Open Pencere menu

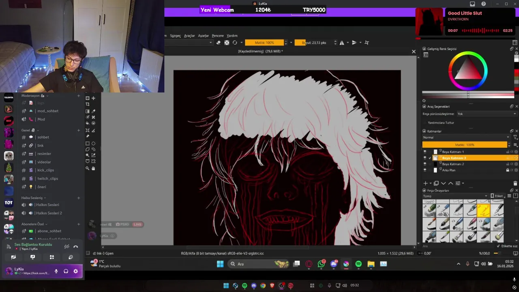pos(218,36)
